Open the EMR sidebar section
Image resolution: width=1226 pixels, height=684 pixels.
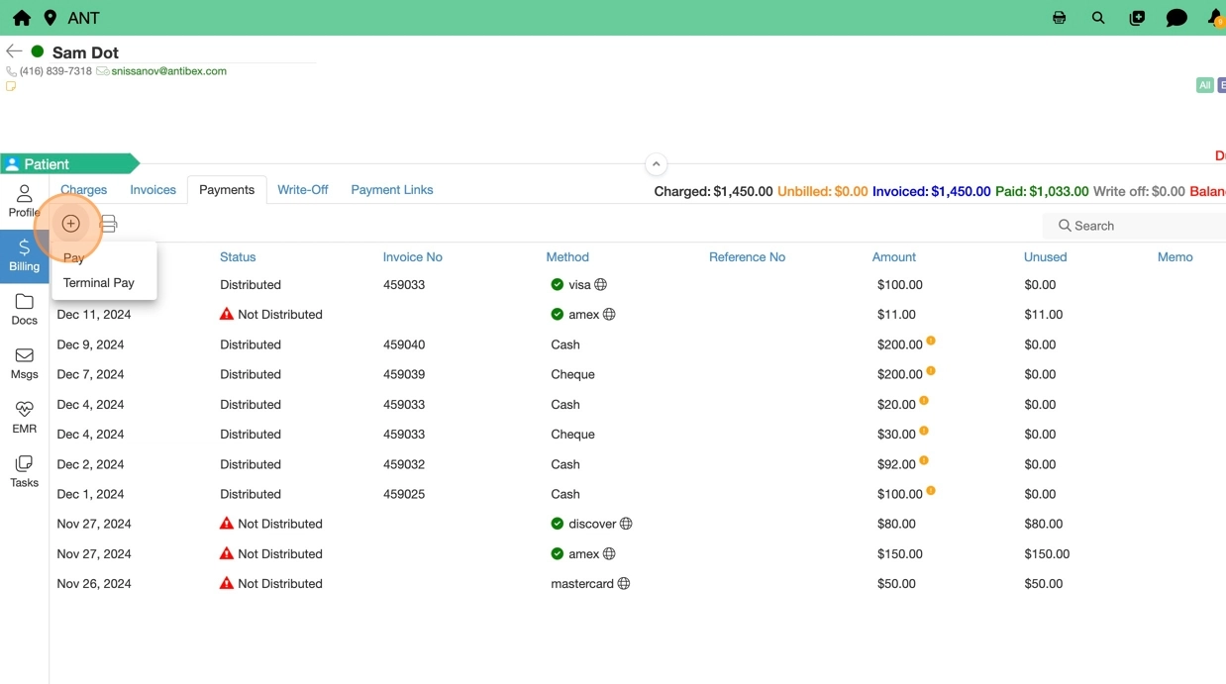(x=25, y=417)
